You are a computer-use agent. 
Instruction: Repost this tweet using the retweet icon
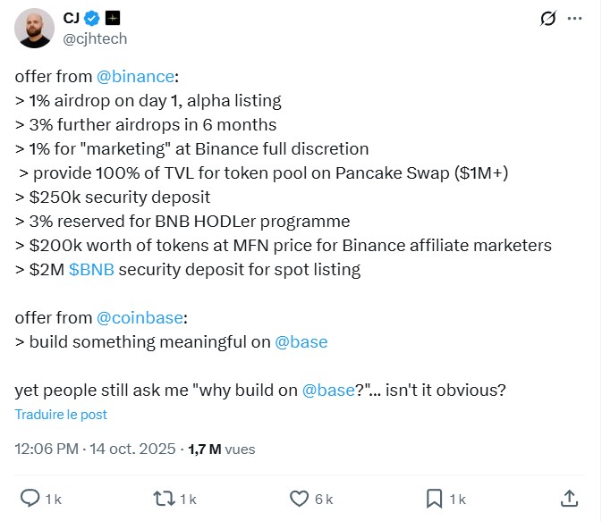coord(165,498)
